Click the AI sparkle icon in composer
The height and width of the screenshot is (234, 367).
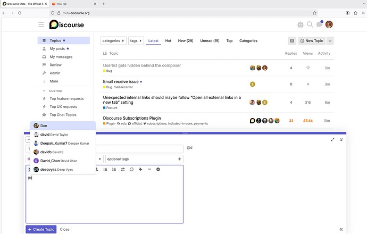tap(140, 169)
